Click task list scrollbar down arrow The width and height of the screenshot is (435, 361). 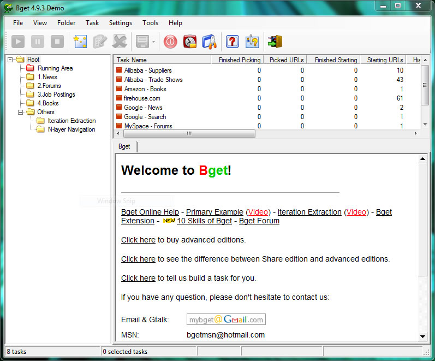[x=425, y=125]
